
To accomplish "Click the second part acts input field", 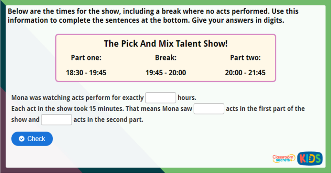I will click(57, 120).
